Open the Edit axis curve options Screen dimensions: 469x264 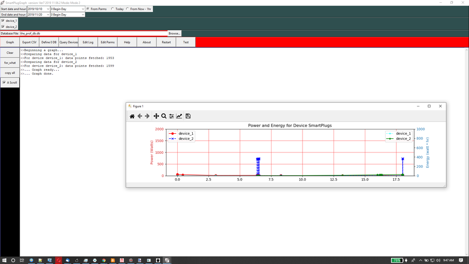click(x=179, y=116)
